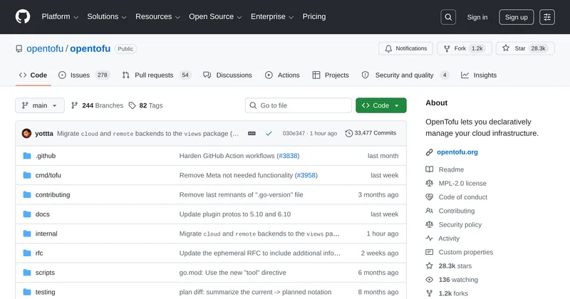Switch to the Pull requests tab

coord(155,75)
